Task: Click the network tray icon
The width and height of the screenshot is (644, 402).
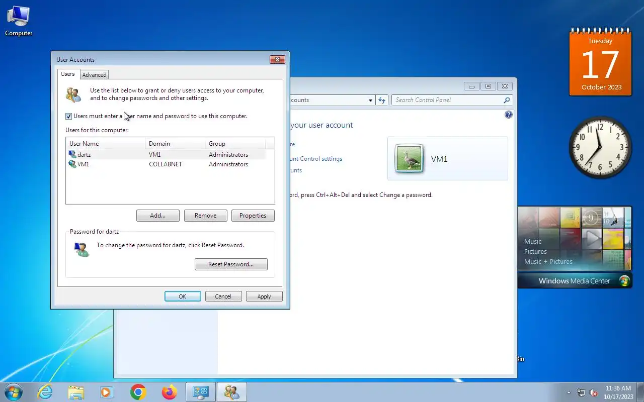Action: 581,392
